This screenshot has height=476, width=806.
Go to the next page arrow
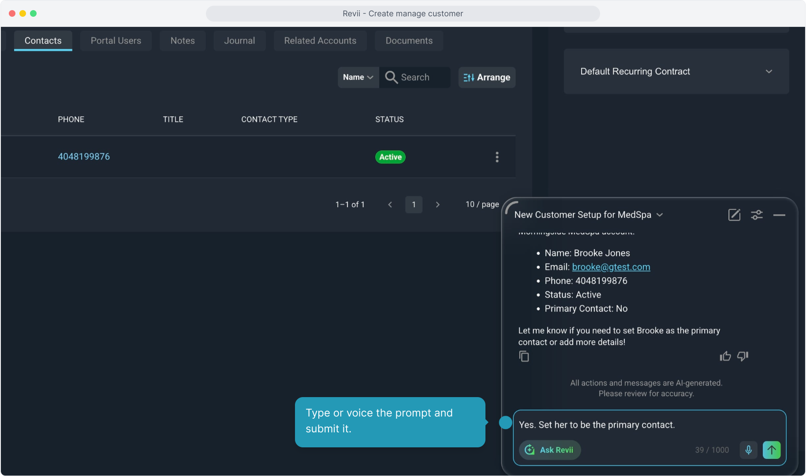pyautogui.click(x=437, y=205)
